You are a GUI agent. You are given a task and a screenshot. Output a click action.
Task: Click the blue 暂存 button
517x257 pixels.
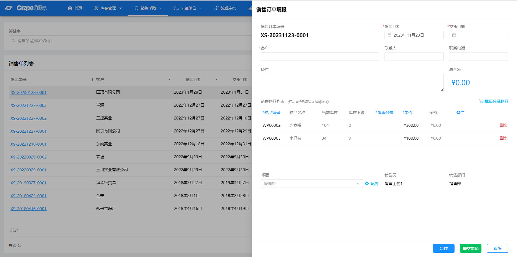click(443, 248)
